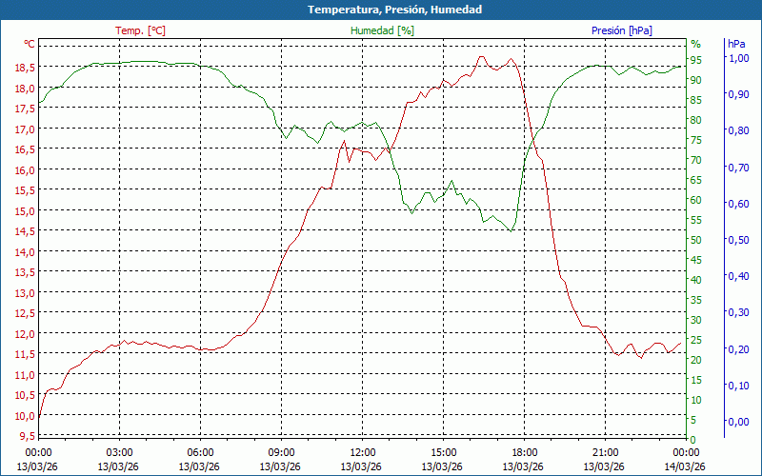Screen dimensions: 762x476
Task: Click the red "°C" axis unit label
Action: (29, 44)
